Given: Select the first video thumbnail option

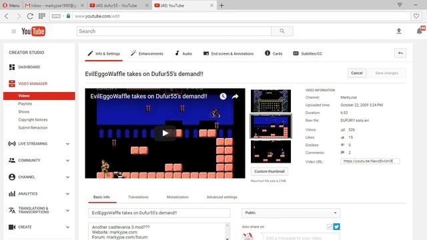Looking at the screenshot, I should (271, 101).
